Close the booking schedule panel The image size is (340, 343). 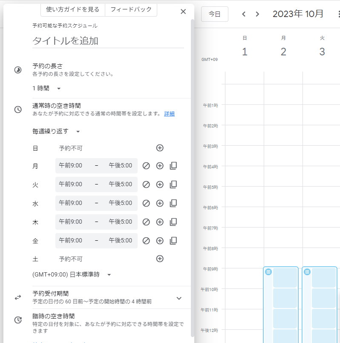183,12
